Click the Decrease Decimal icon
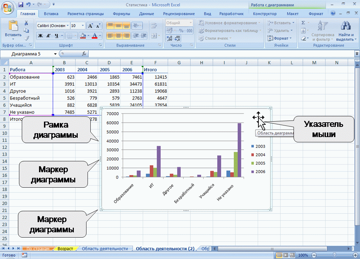The width and height of the screenshot is (360, 259). [x=177, y=38]
